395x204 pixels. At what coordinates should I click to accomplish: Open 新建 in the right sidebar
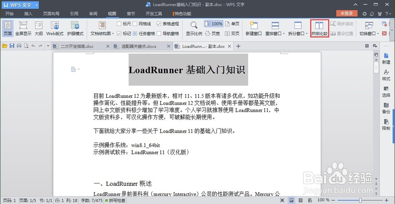coord(386,58)
